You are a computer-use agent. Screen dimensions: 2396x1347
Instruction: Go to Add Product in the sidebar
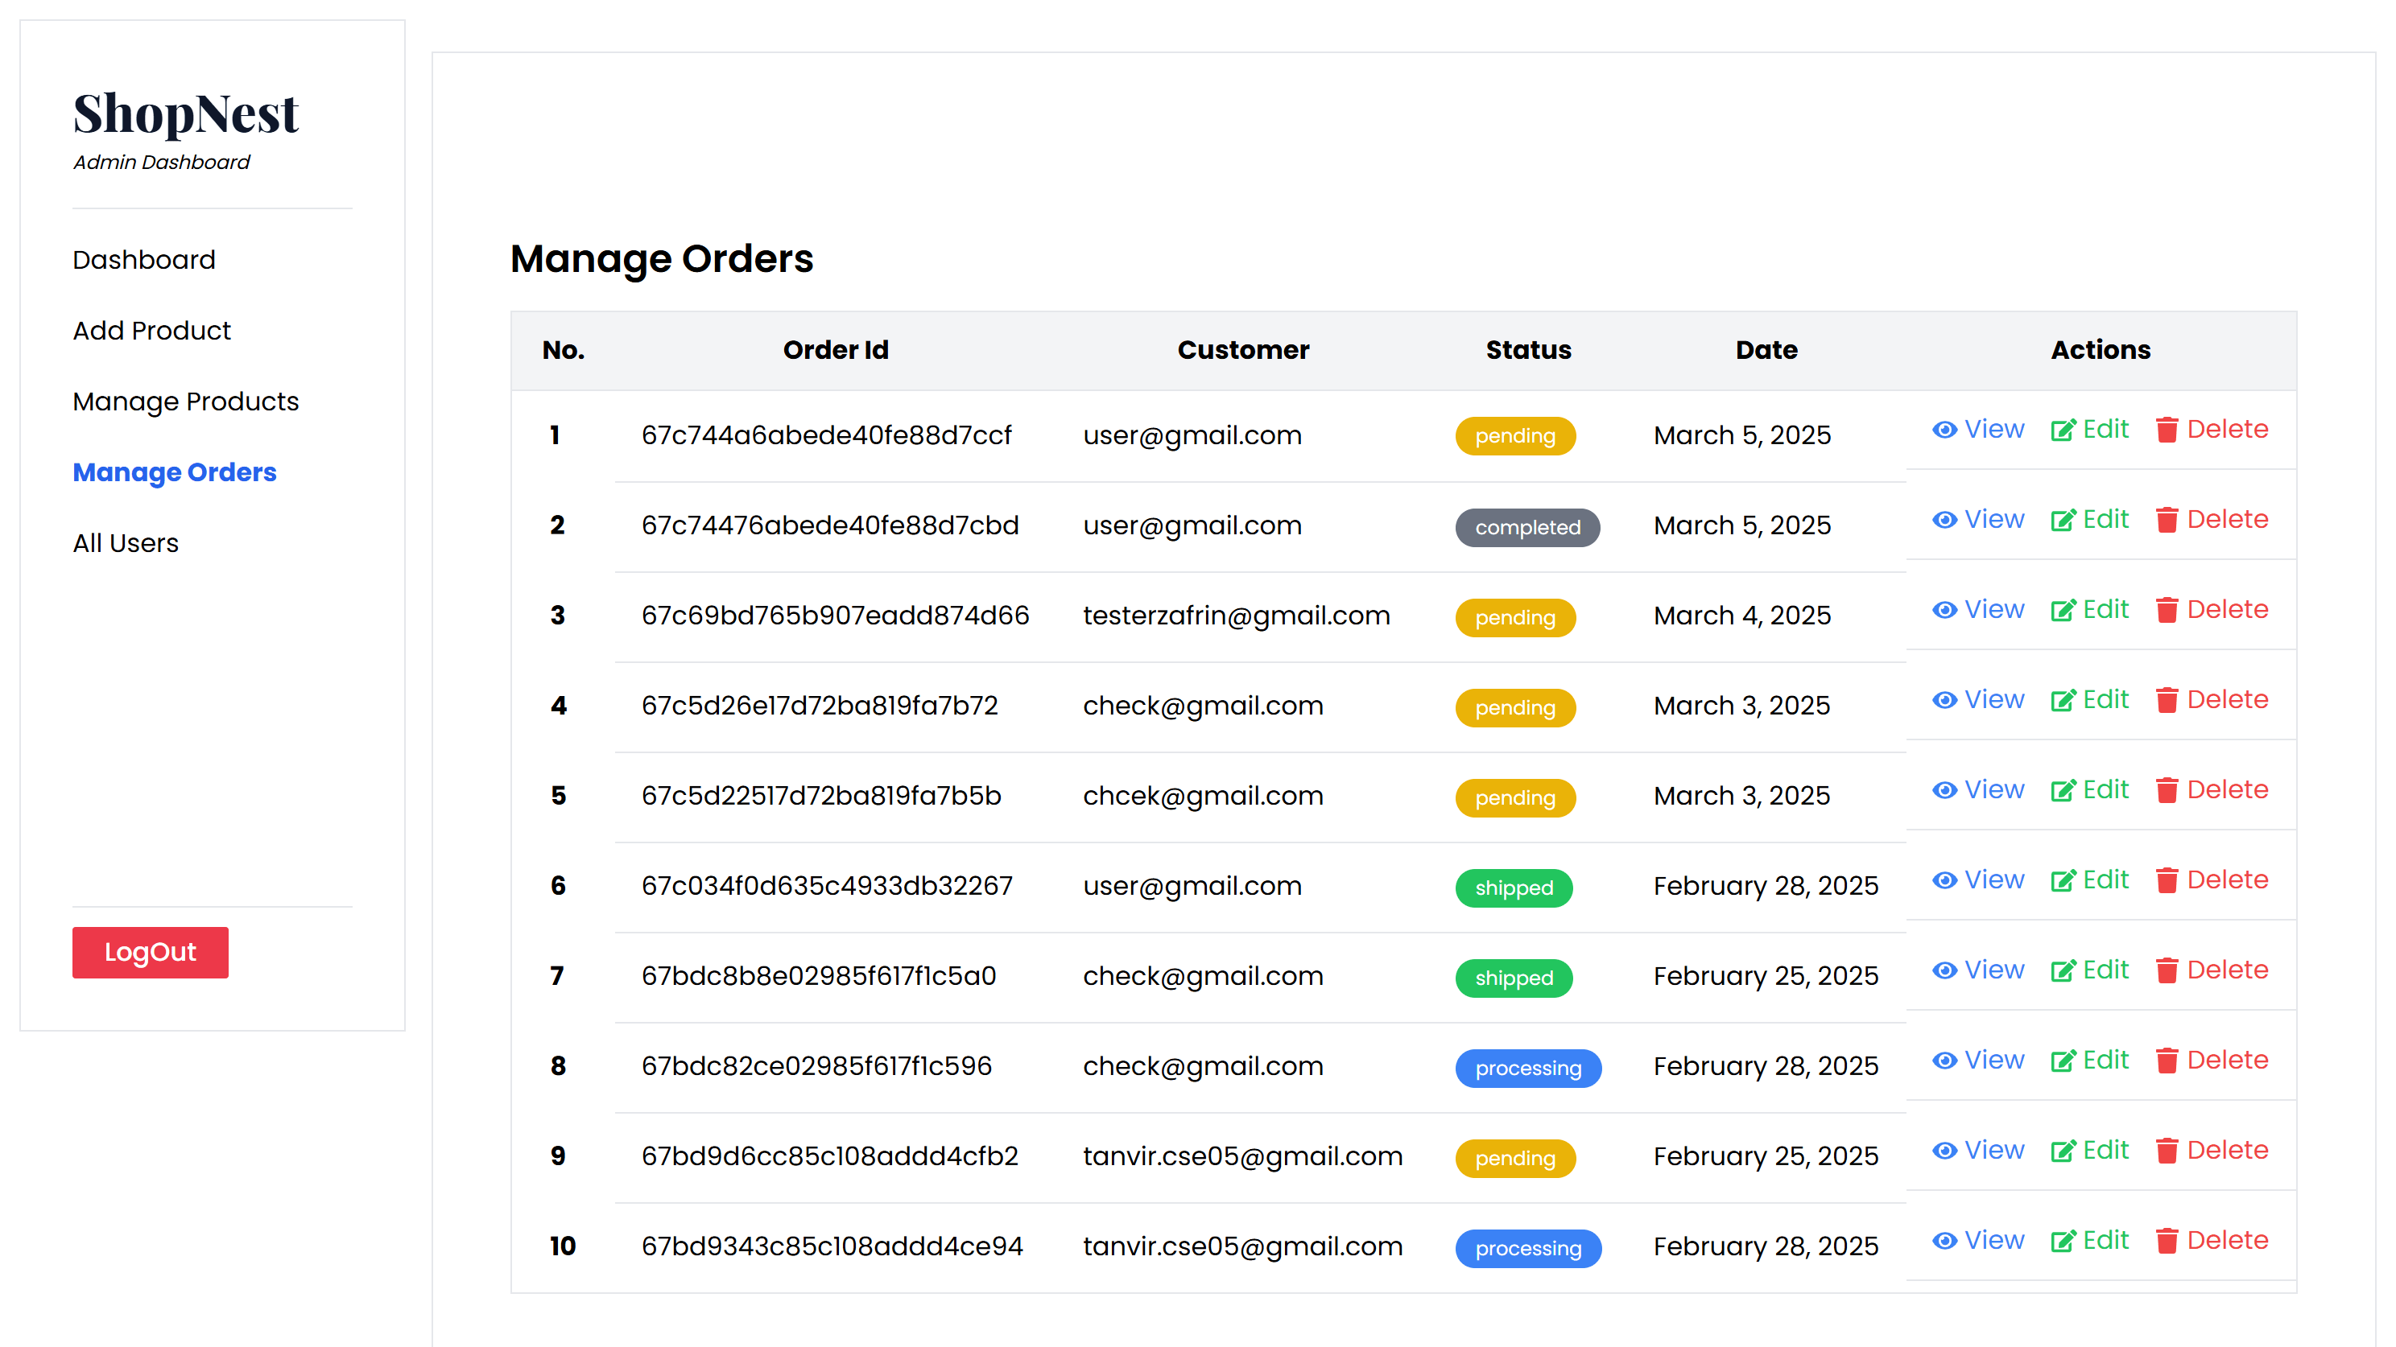[x=151, y=331]
